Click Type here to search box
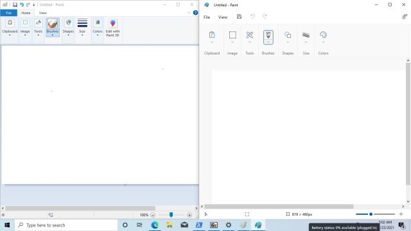411x231 pixels. (x=66, y=225)
